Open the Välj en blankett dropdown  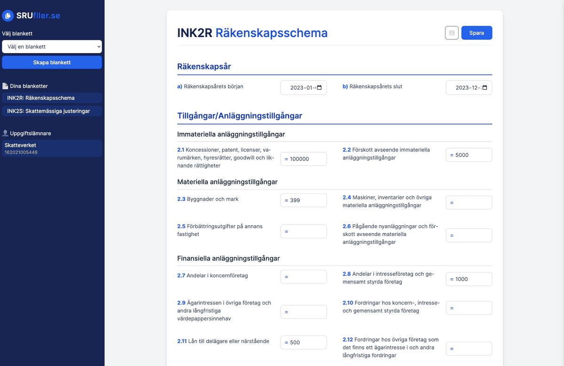coord(52,46)
